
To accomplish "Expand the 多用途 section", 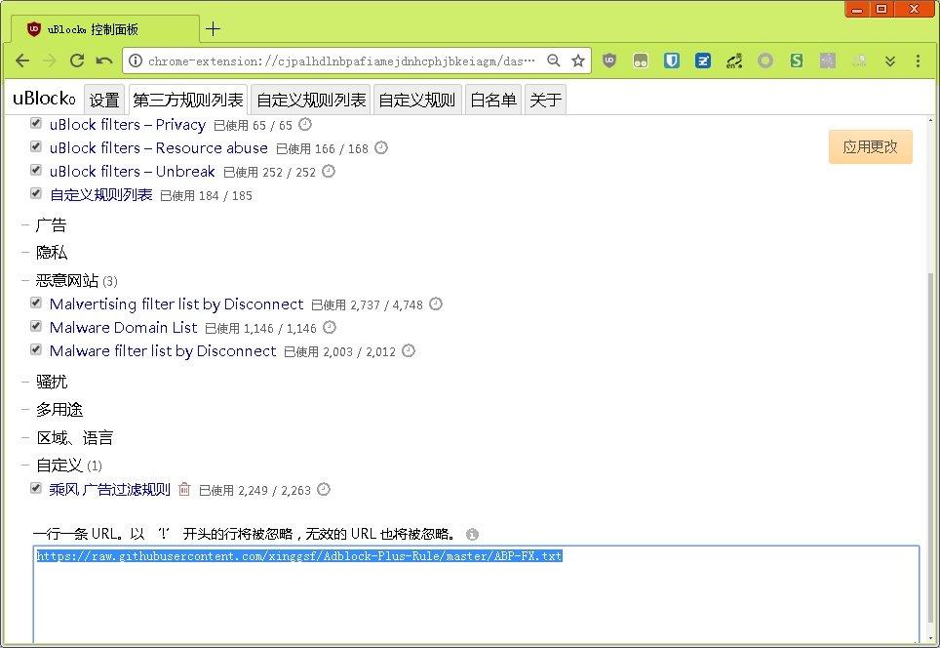I will coord(59,410).
